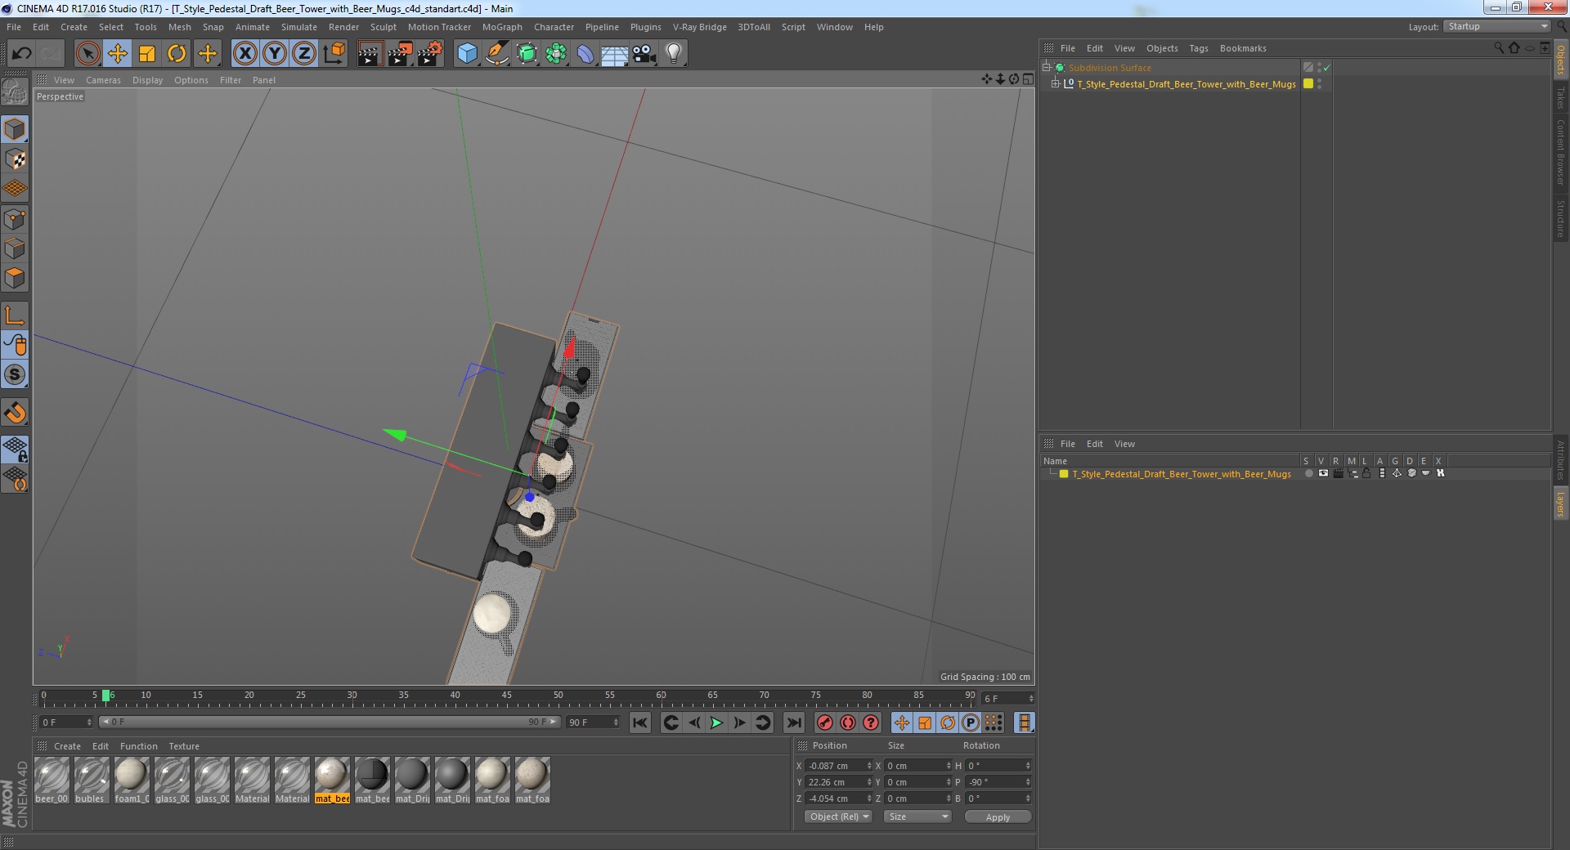The height and width of the screenshot is (850, 1570).
Task: Toggle Subdivision Surface enabled checkmark
Action: click(1326, 67)
